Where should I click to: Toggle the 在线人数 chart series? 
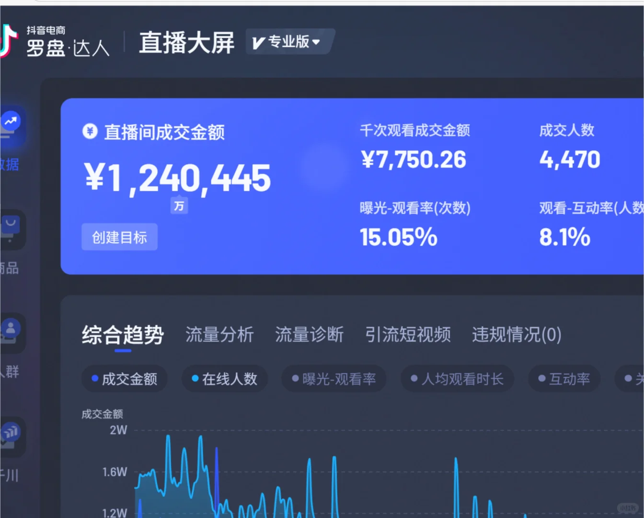tap(225, 379)
